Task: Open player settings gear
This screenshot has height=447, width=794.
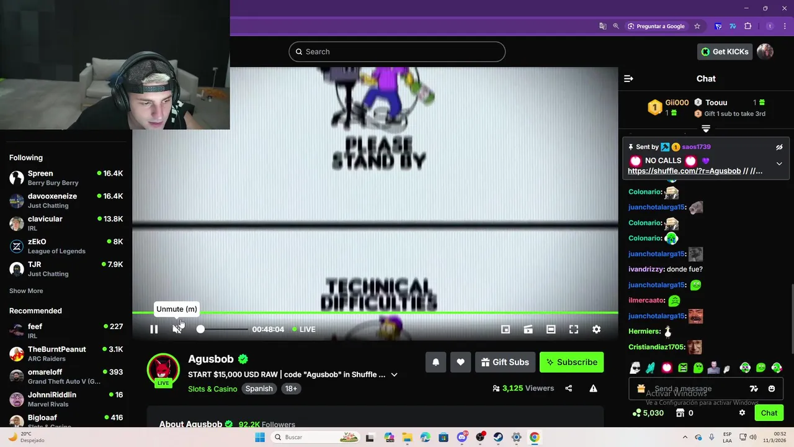Action: [596, 329]
